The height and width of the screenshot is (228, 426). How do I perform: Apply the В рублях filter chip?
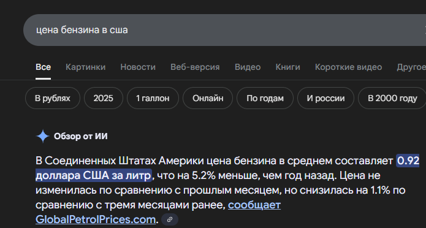click(x=53, y=98)
